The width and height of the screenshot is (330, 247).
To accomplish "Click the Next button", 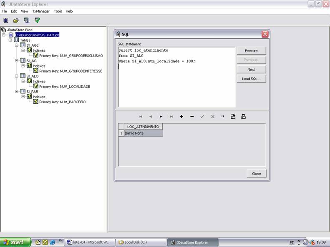I will tap(251, 69).
